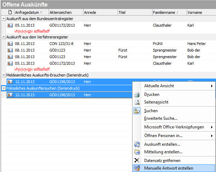
Task: Click the X icon for Datensatz entfernen
Action: pyautogui.click(x=137, y=160)
